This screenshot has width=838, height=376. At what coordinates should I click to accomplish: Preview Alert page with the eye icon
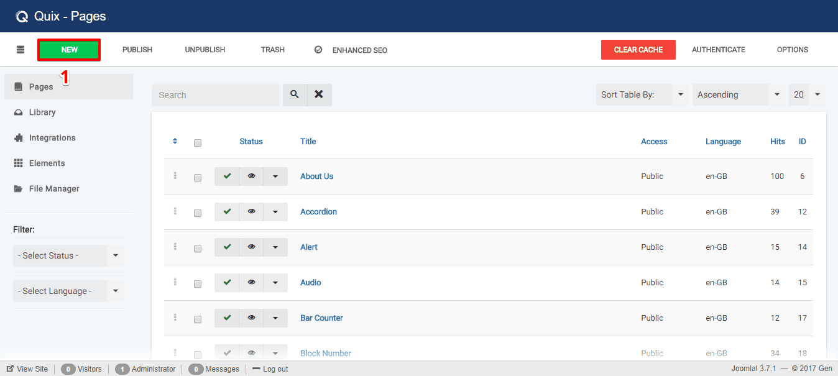tap(251, 247)
